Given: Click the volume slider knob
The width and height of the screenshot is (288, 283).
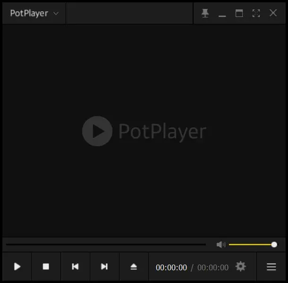Looking at the screenshot, I should point(274,244).
